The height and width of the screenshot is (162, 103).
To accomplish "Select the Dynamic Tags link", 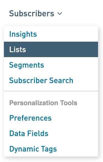I will tap(33, 149).
